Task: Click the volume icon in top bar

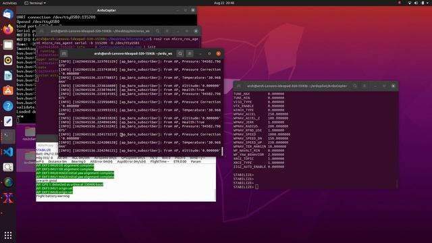Action: pyautogui.click(x=416, y=3)
